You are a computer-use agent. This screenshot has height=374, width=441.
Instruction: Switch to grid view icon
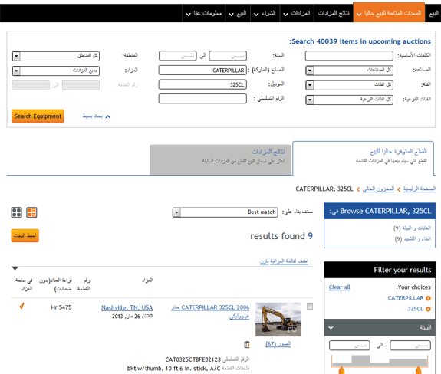(x=16, y=212)
